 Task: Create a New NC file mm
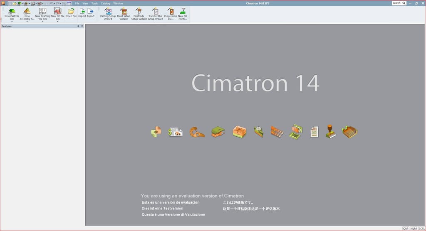click(57, 14)
